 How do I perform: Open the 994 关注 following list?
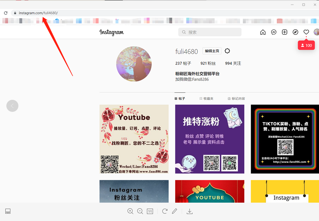233,63
